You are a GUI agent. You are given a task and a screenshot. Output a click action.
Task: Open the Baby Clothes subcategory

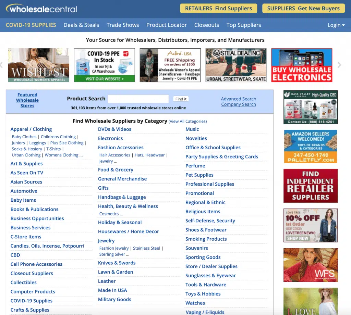coord(24,137)
